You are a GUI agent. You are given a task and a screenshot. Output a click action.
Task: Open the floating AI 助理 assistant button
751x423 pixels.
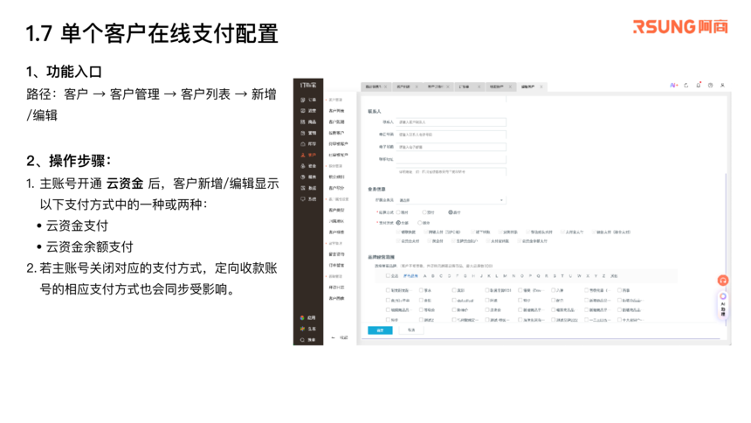click(x=723, y=304)
